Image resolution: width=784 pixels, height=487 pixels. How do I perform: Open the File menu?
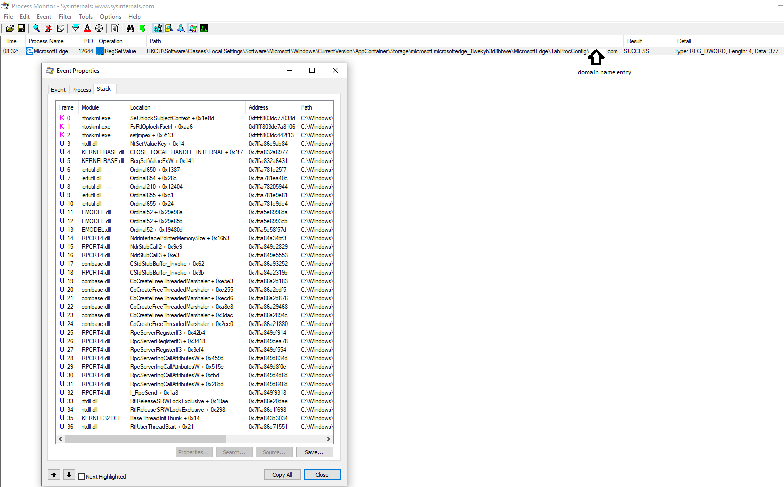coord(8,17)
